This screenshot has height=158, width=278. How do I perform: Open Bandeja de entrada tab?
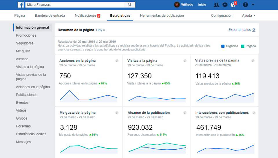point(50,16)
